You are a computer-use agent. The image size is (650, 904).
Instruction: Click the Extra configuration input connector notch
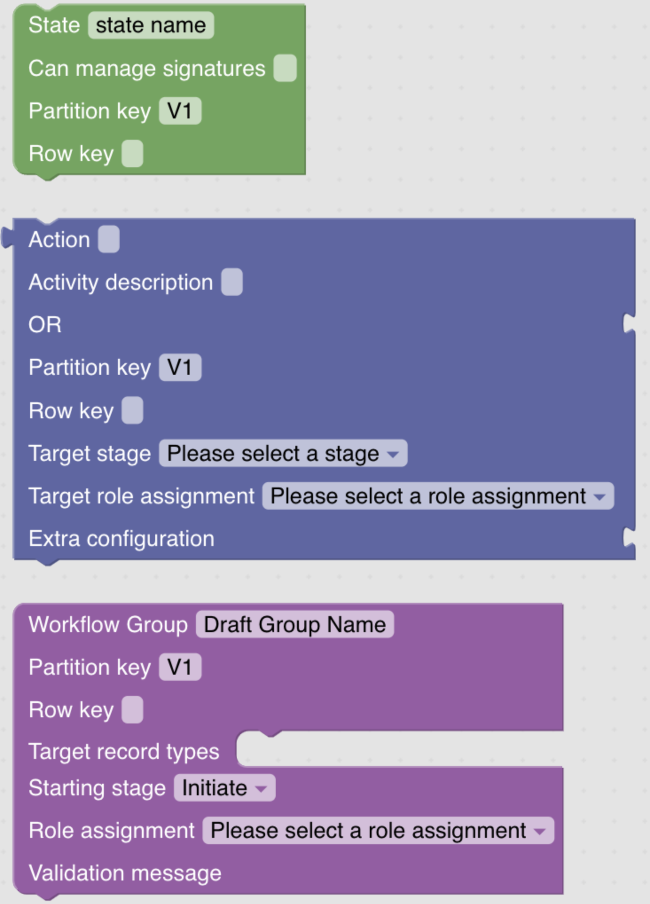629,538
